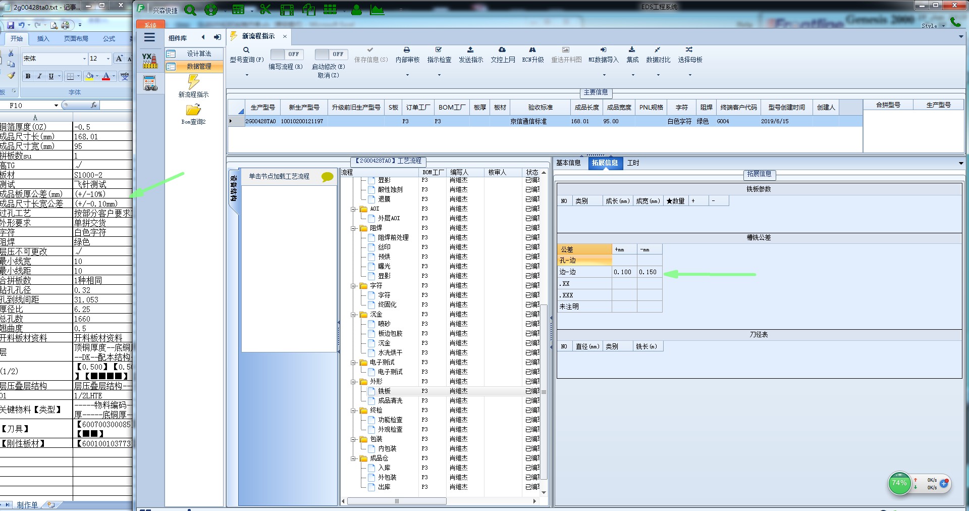Click the - column in 铣板参数 header
The image size is (969, 511).
718,201
